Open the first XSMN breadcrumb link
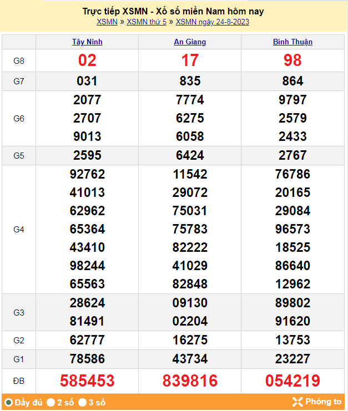The image size is (348, 411). tap(107, 22)
